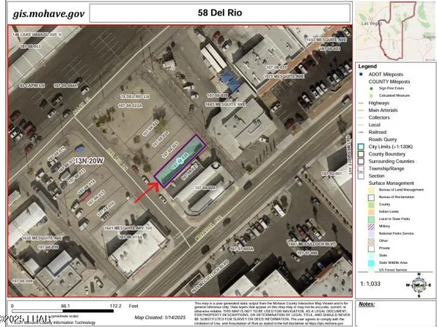Click the red arrow pointing at parcel
437x327 pixels.
pyautogui.click(x=147, y=192)
